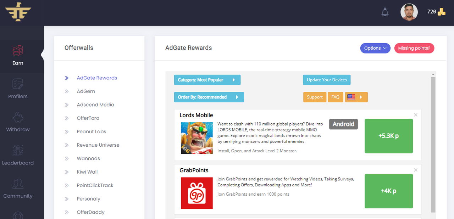
Task: Click the offerwall vertical scrollbar thumb
Action: [433, 145]
